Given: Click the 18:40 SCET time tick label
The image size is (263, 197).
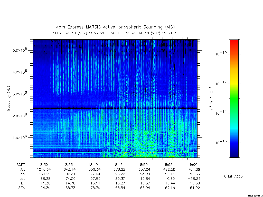Looking at the screenshot, I should [93, 165].
